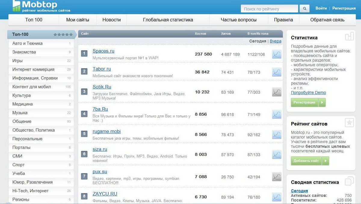The image size is (361, 204).
Task: Open the statistics chart icon for Tabor.ru
Action: pos(276,72)
